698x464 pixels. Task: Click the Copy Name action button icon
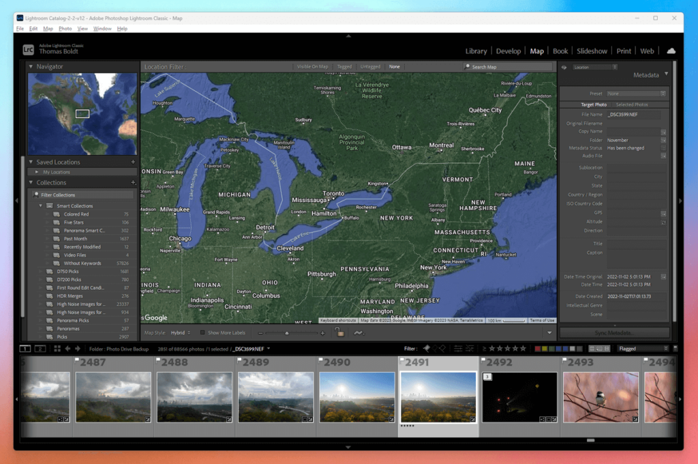coord(663,132)
